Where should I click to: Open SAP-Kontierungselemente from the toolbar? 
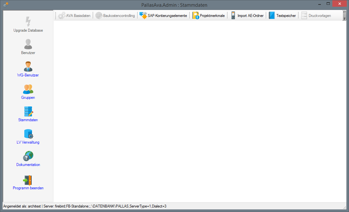(167, 16)
